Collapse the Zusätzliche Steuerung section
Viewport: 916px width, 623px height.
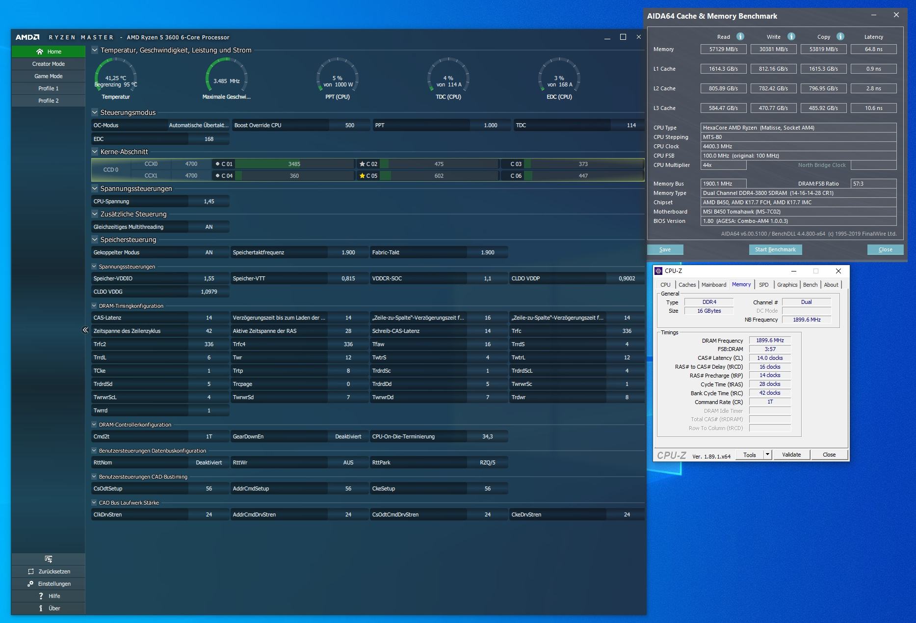pyautogui.click(x=95, y=214)
